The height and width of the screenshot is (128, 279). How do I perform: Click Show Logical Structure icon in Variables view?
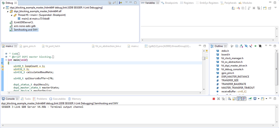[238, 8]
